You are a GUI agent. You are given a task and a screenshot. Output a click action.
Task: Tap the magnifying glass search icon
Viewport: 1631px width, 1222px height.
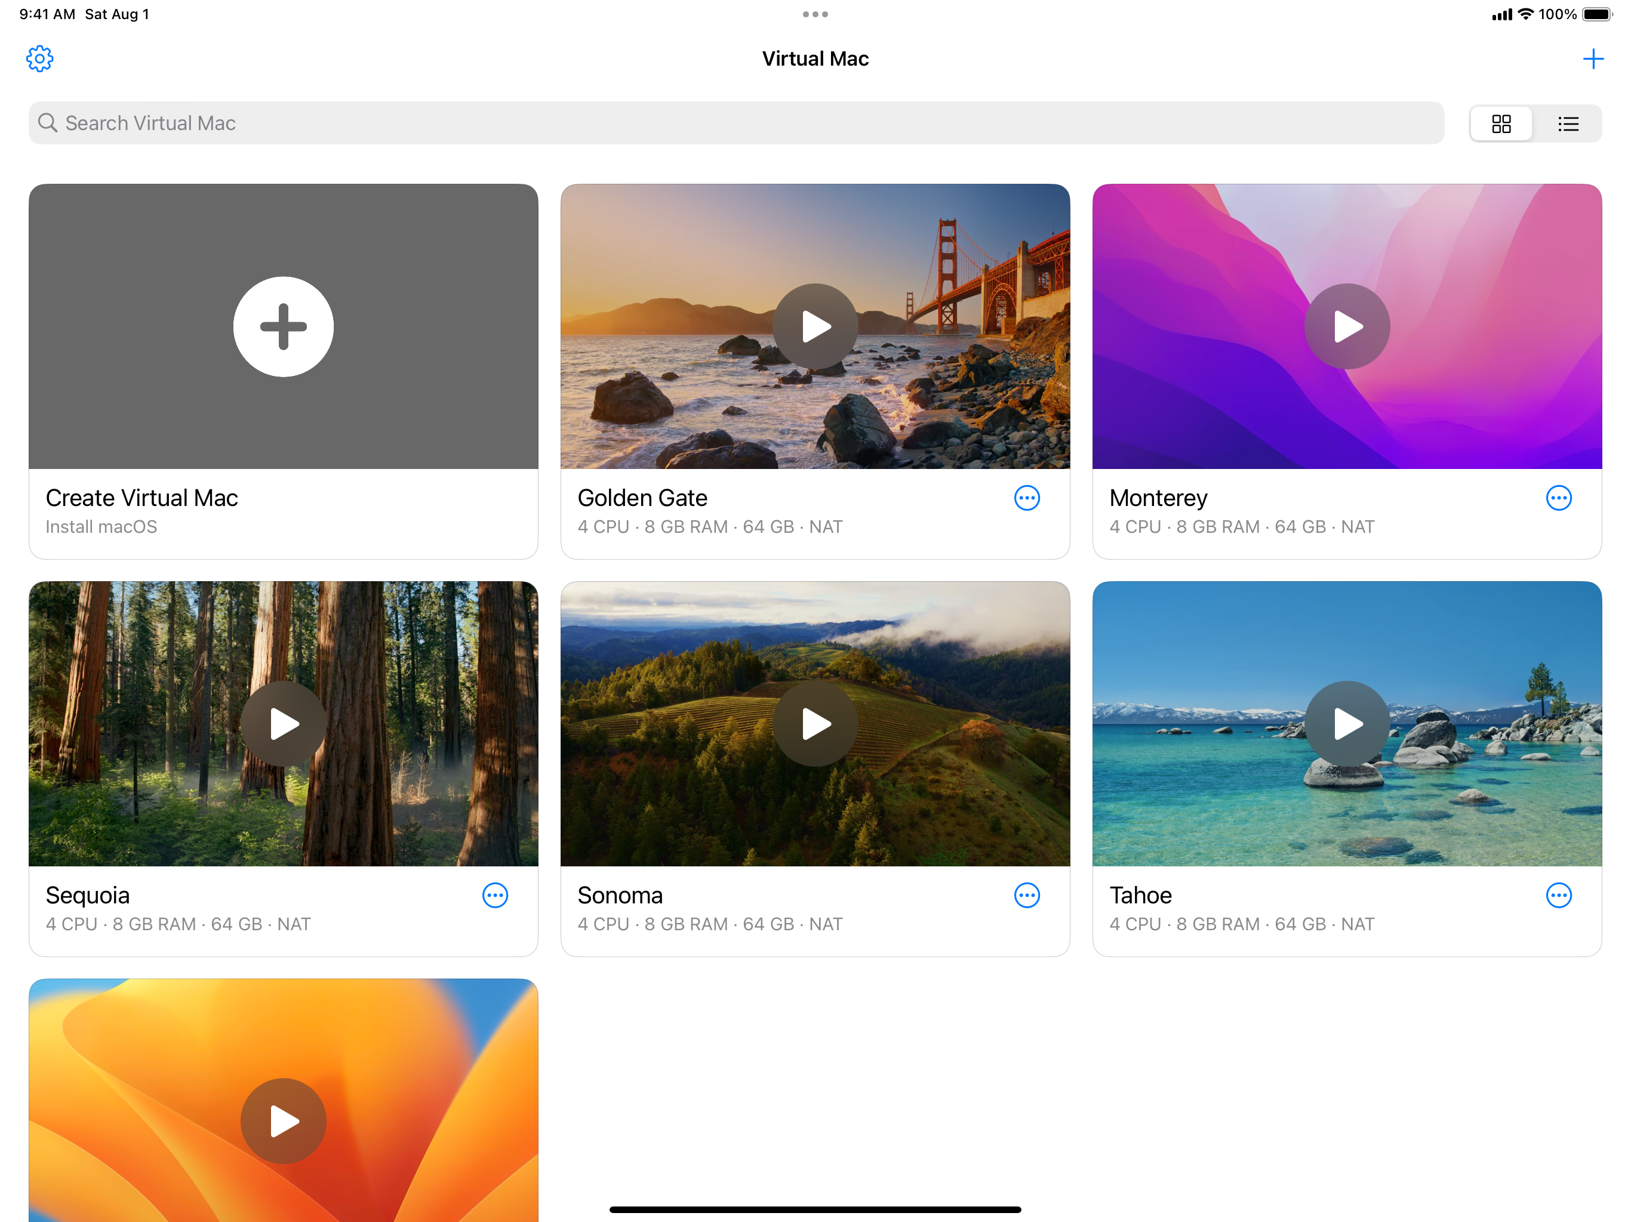click(48, 122)
